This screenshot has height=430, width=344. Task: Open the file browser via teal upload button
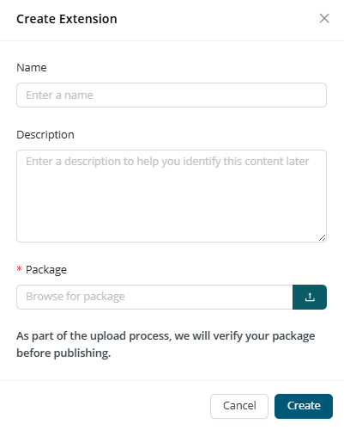click(310, 297)
